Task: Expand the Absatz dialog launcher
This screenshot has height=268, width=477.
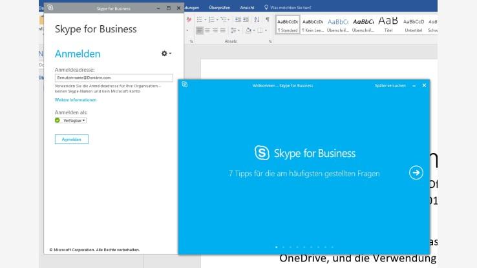Action: pos(271,41)
